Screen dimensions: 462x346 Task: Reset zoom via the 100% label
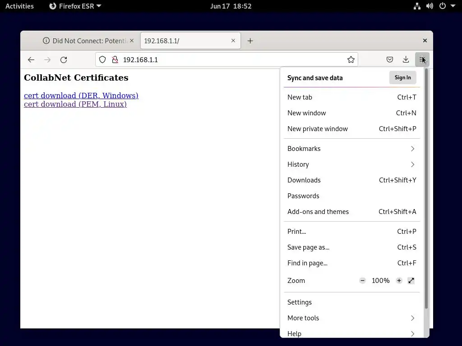click(x=381, y=281)
